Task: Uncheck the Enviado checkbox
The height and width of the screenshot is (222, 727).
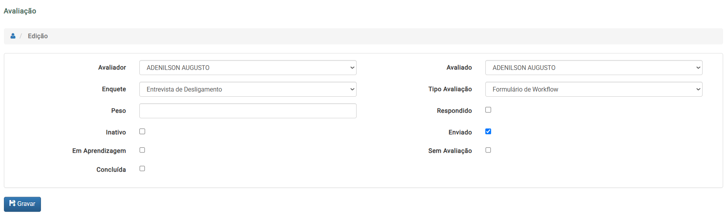Action: pos(488,132)
